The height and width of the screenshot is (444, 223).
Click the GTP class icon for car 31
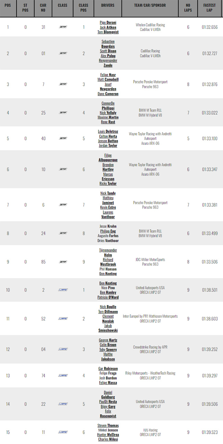pyautogui.click(x=63, y=27)
